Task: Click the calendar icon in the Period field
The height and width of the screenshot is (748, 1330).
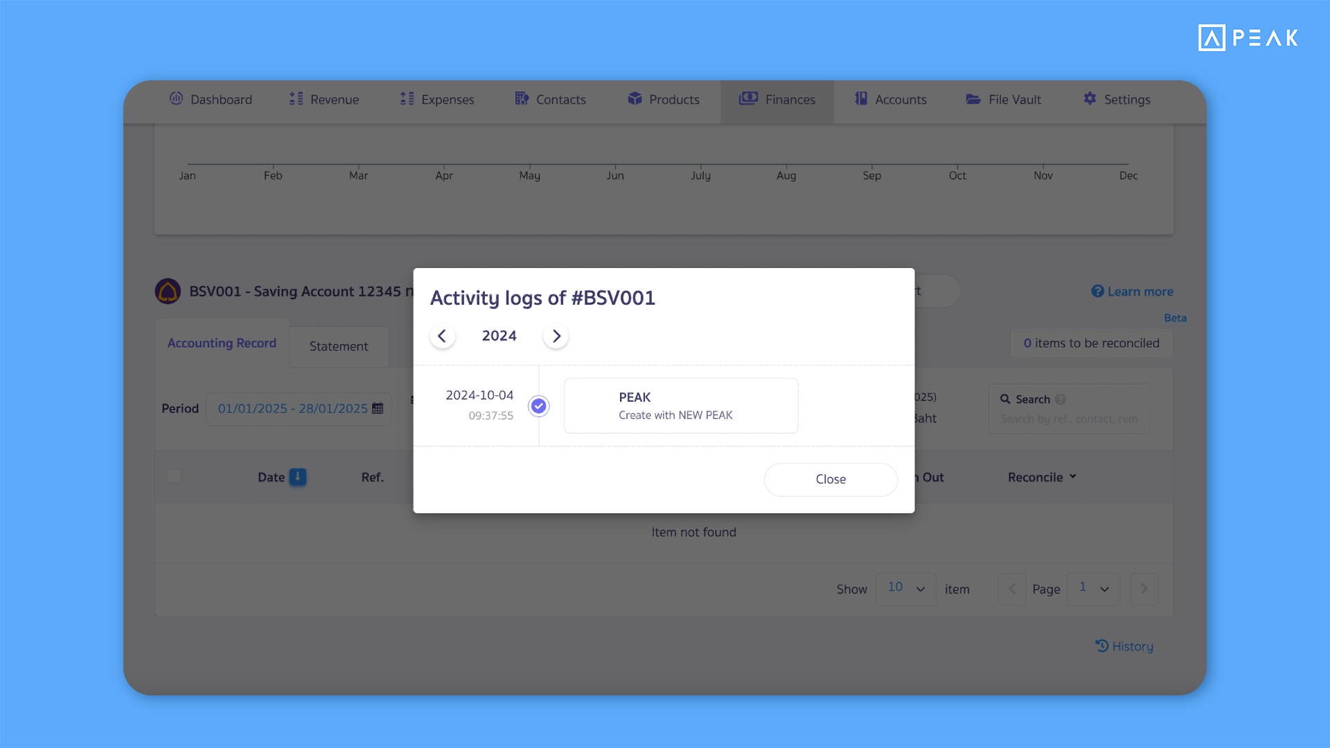Action: (378, 409)
